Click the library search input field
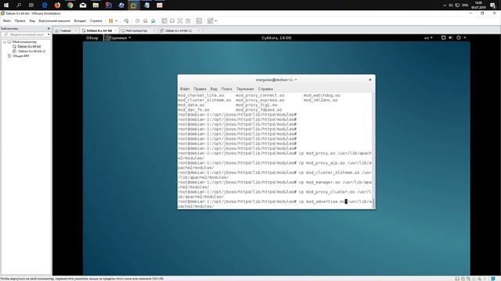Image resolution: width=501 pixels, height=281 pixels. [27, 34]
